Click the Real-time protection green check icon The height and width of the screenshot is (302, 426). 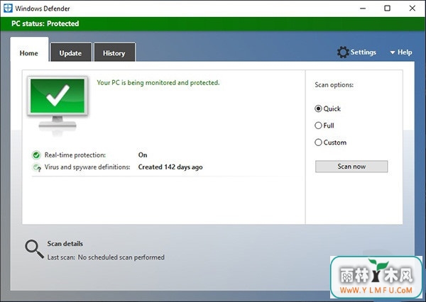click(36, 155)
